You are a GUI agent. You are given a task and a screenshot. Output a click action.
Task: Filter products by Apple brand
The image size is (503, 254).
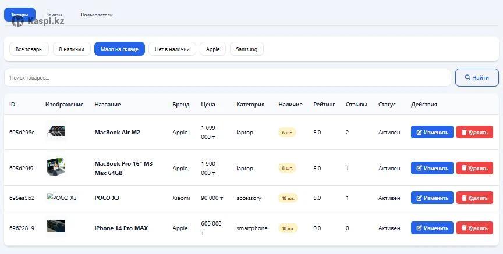click(x=212, y=49)
